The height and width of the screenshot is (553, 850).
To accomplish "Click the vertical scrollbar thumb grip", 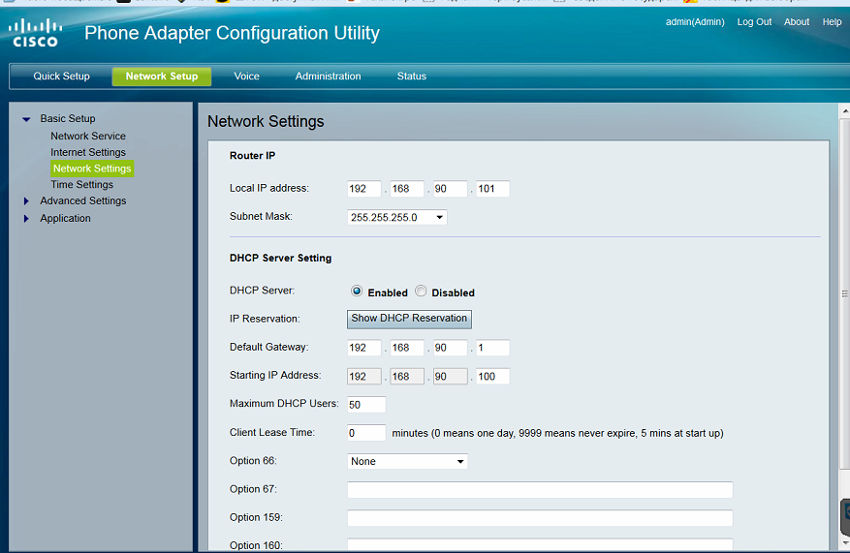I will point(845,294).
